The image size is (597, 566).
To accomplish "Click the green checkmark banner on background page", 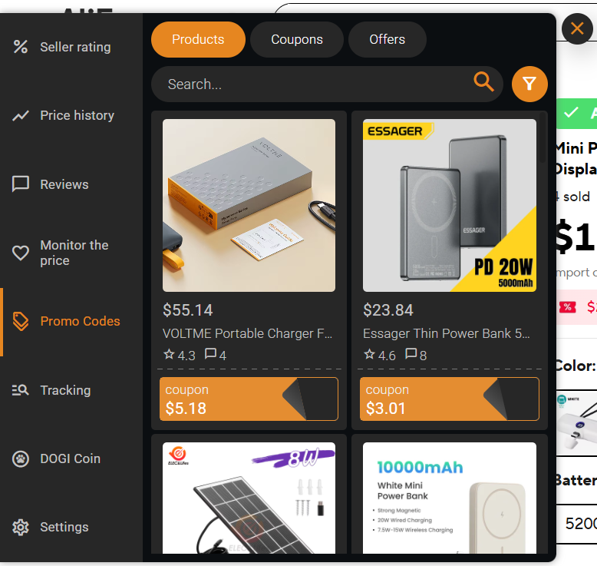I will (577, 113).
